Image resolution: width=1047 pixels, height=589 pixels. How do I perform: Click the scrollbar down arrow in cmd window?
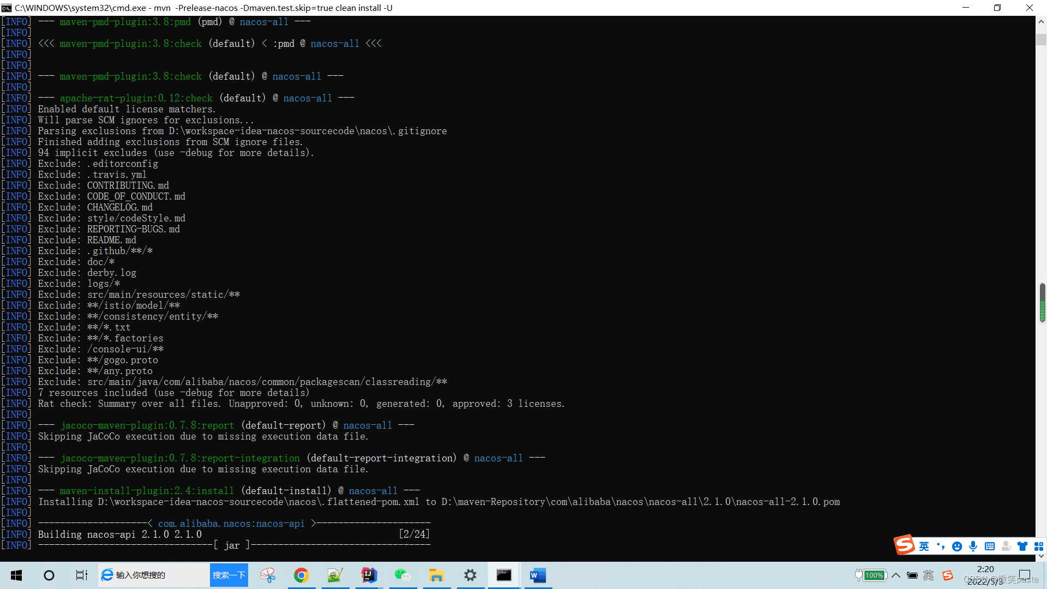[x=1041, y=556]
